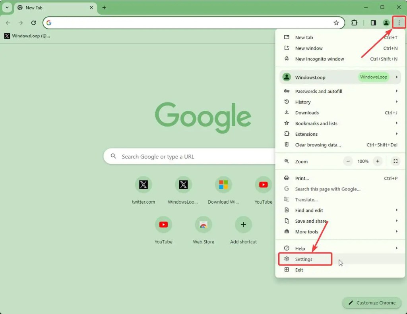This screenshot has height=314, width=407.
Task: Open the tab search chevron button
Action: tap(7, 8)
